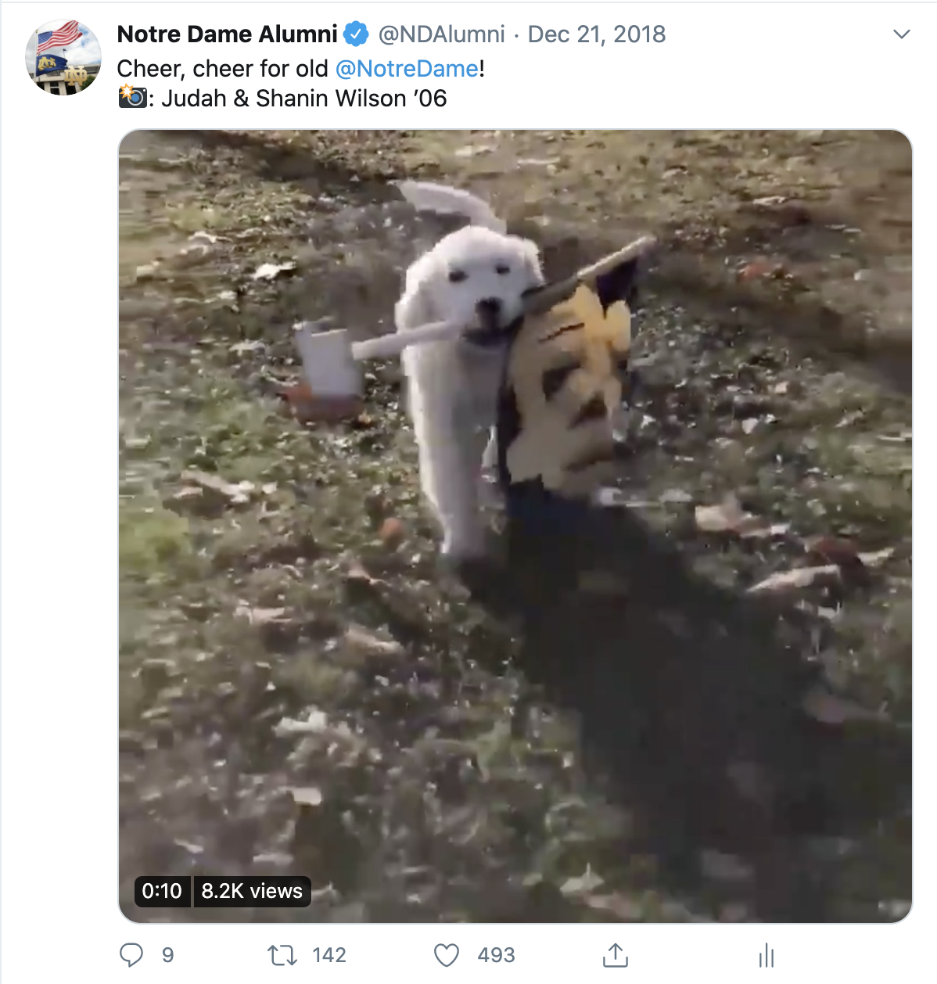Expand the tweet options chevron menu
This screenshot has width=937, height=984.
coord(902,34)
